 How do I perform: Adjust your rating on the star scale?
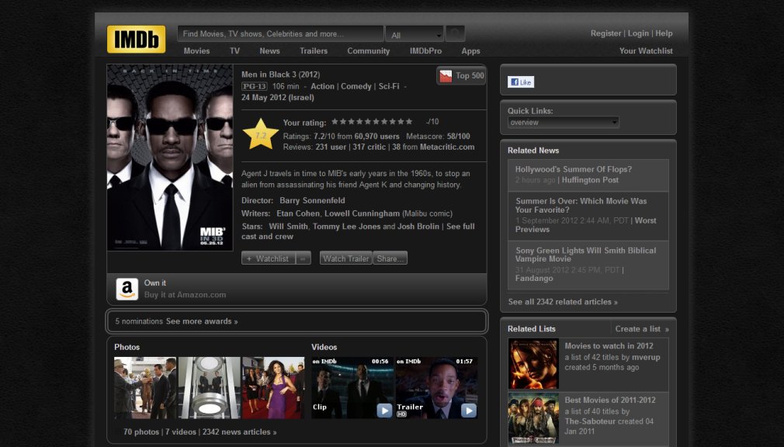click(x=373, y=121)
